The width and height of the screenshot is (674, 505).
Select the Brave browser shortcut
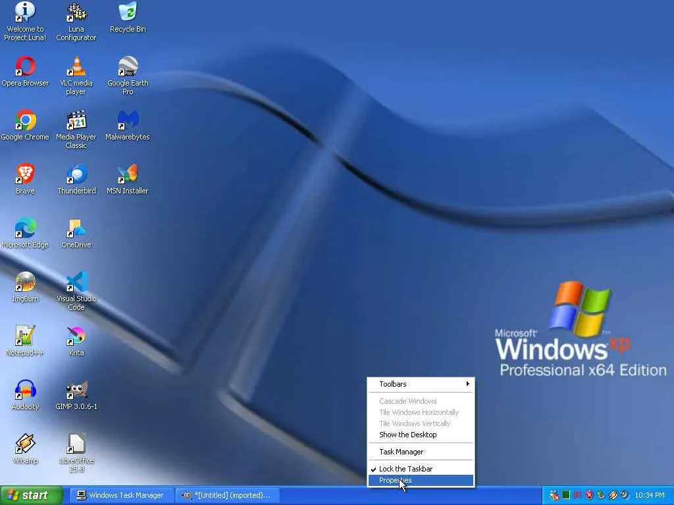pyautogui.click(x=25, y=180)
